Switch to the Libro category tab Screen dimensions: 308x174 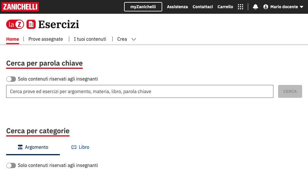coord(80,148)
